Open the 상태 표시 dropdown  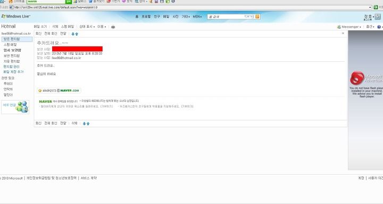pyautogui.click(x=87, y=27)
